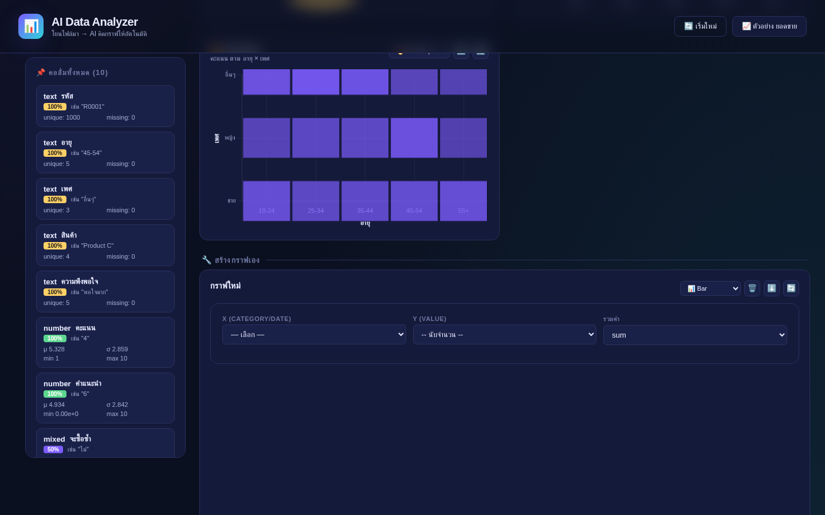
Task: Select the เพศ text column card
Action: 105,199
